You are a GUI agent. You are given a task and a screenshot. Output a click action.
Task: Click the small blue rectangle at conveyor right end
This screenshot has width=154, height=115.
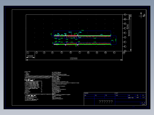coord(113,40)
